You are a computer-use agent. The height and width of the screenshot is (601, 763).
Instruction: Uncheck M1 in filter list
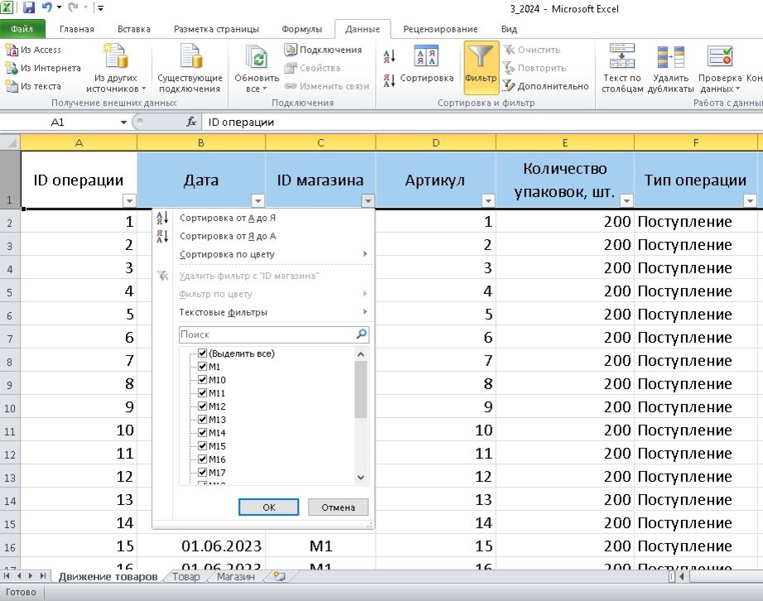pyautogui.click(x=203, y=367)
